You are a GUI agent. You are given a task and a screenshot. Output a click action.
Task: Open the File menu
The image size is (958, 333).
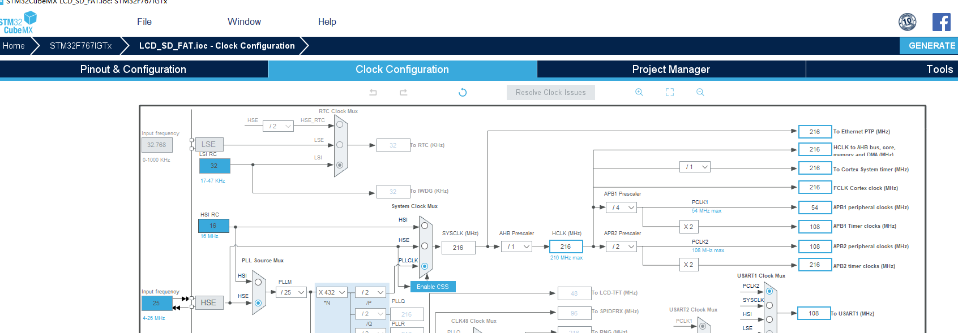144,21
